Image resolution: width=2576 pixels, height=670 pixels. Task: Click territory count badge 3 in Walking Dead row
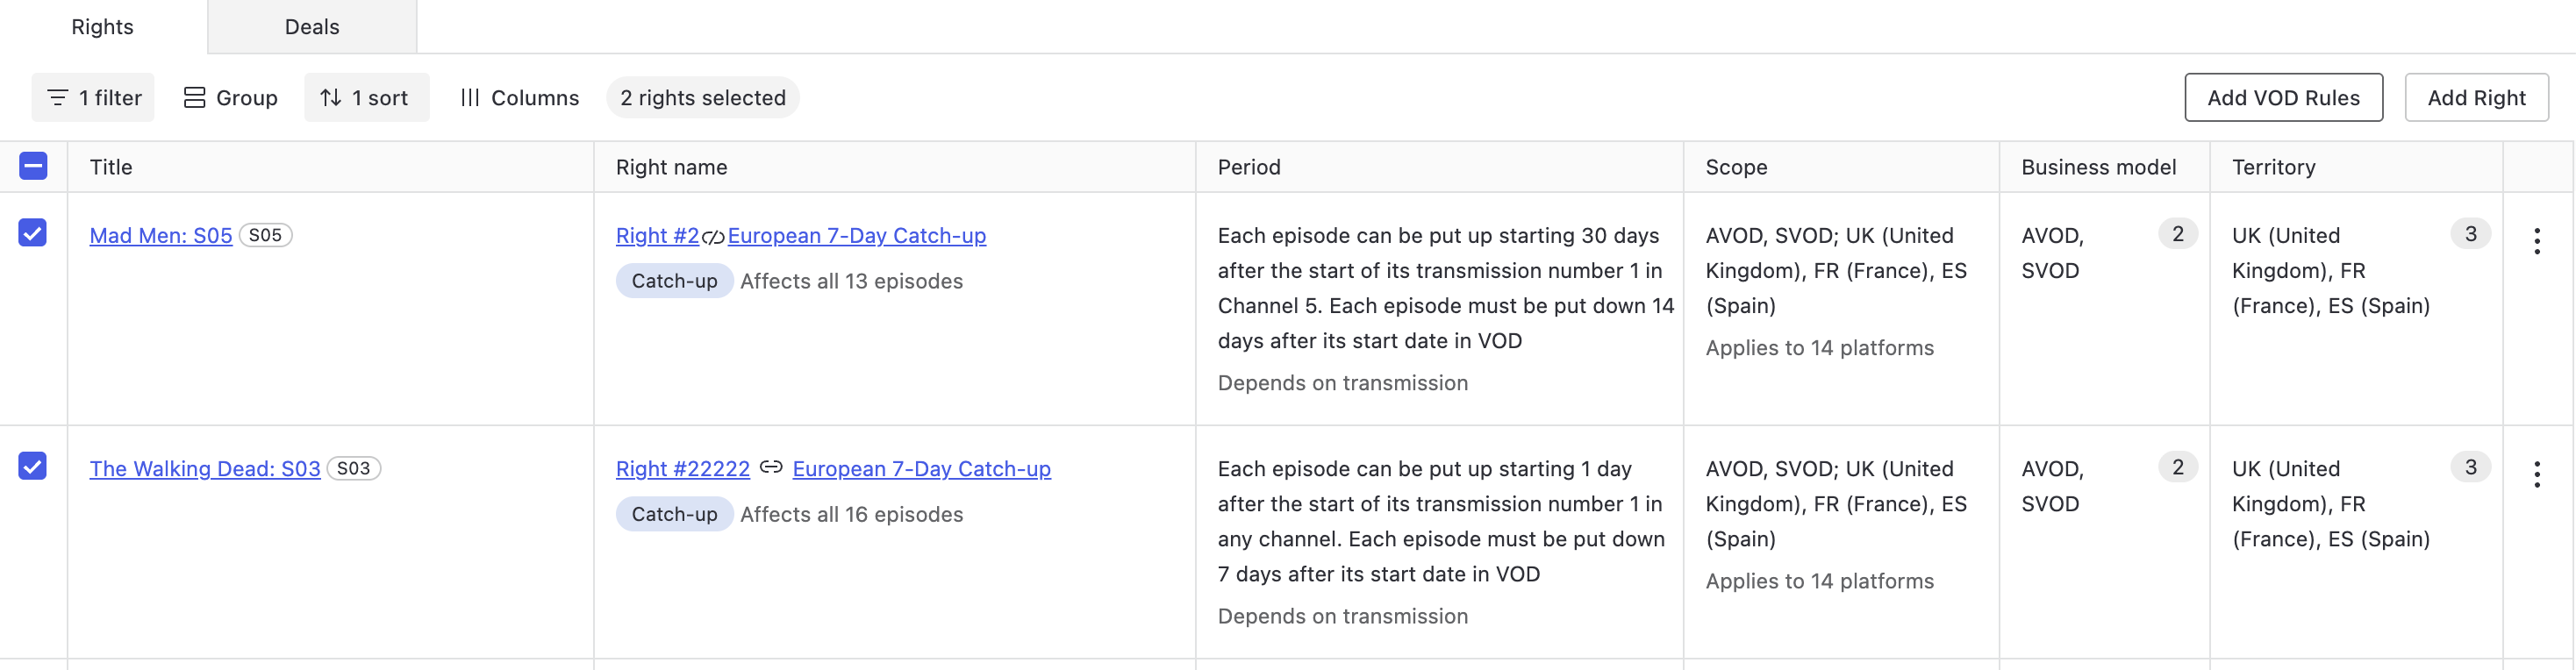click(x=2471, y=467)
